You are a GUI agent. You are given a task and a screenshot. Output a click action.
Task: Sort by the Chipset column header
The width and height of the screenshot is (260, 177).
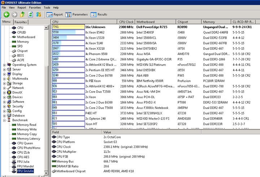(x=189, y=22)
